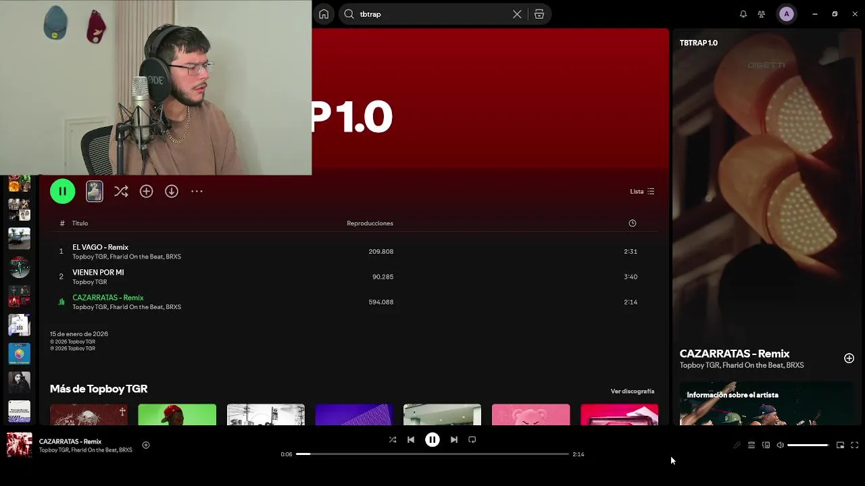The image size is (865, 486).
Task: Open now-playing cover art in bottom bar
Action: click(x=19, y=445)
